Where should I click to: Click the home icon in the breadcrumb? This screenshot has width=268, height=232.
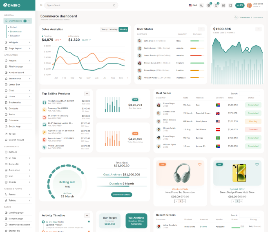click(x=236, y=18)
